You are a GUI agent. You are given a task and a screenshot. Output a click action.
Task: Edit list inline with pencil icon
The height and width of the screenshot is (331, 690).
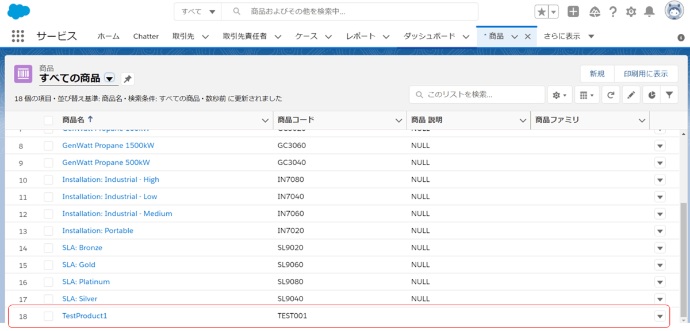click(x=631, y=95)
